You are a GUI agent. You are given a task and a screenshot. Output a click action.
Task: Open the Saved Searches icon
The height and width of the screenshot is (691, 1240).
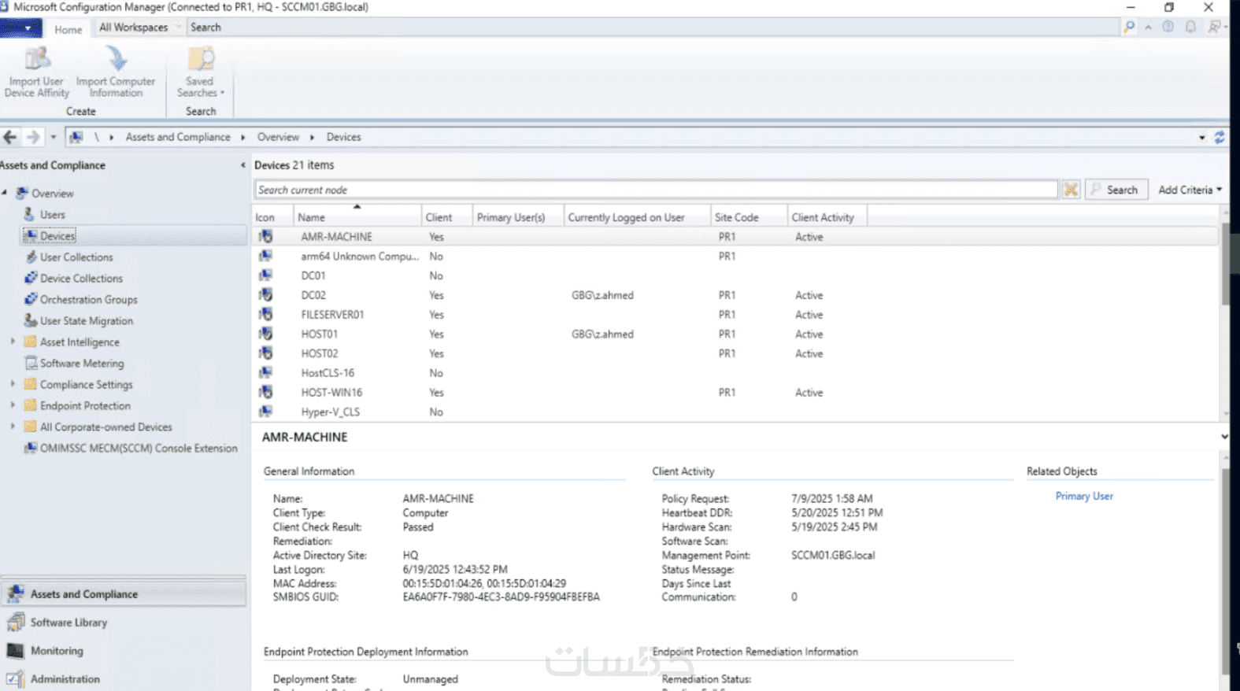[200, 59]
